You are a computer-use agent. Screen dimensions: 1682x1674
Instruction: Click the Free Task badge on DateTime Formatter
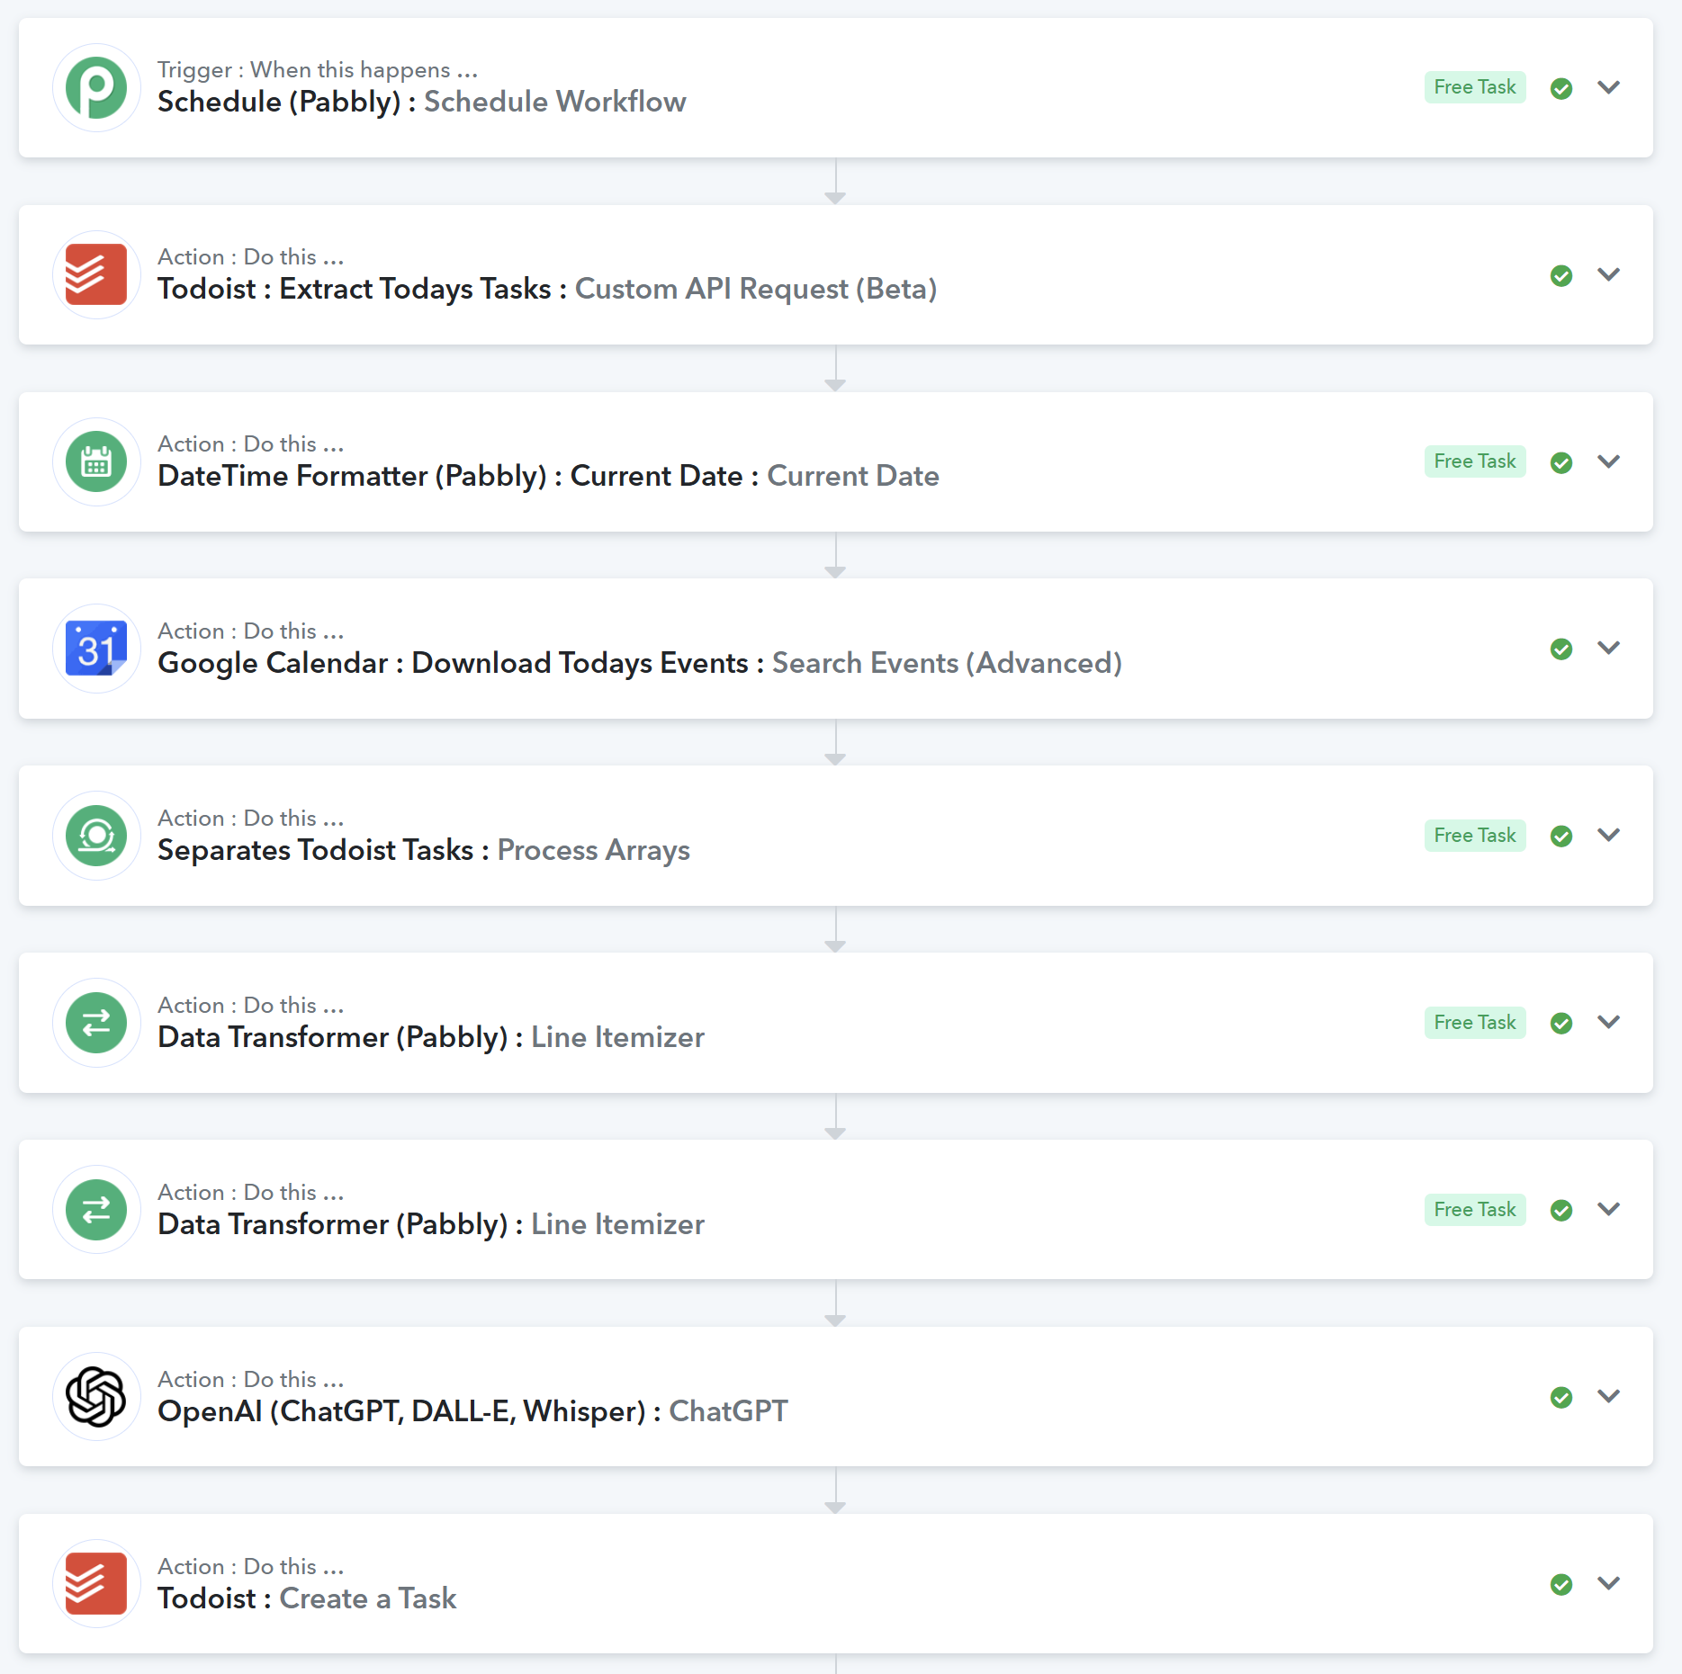pos(1474,461)
